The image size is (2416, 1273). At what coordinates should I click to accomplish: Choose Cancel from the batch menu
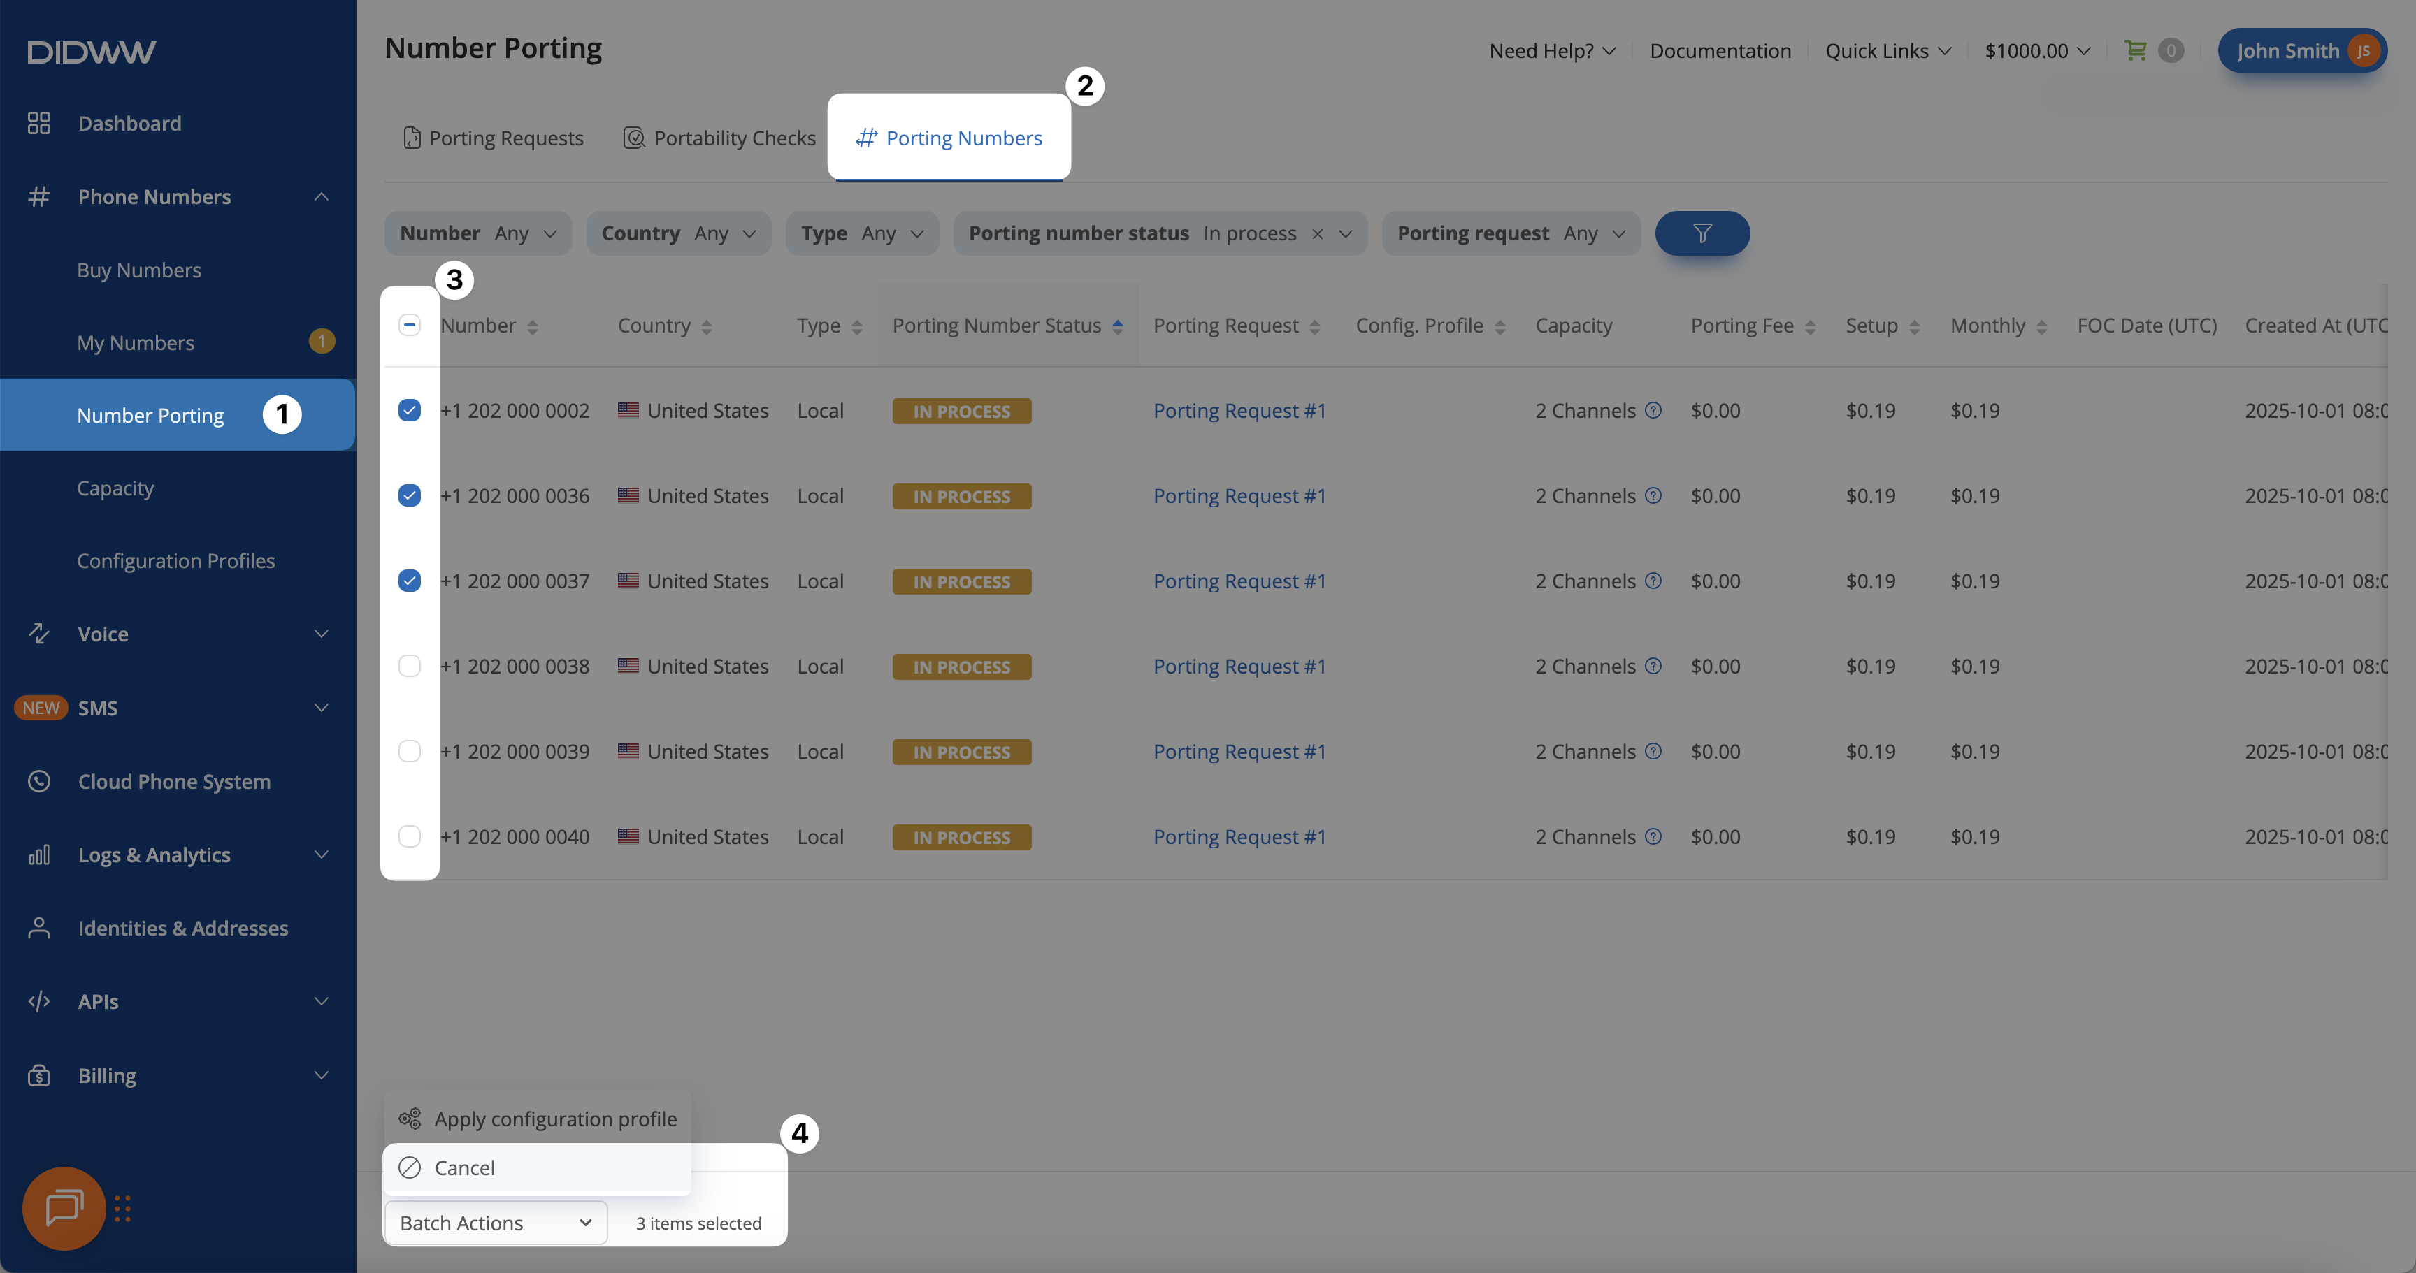(464, 1168)
